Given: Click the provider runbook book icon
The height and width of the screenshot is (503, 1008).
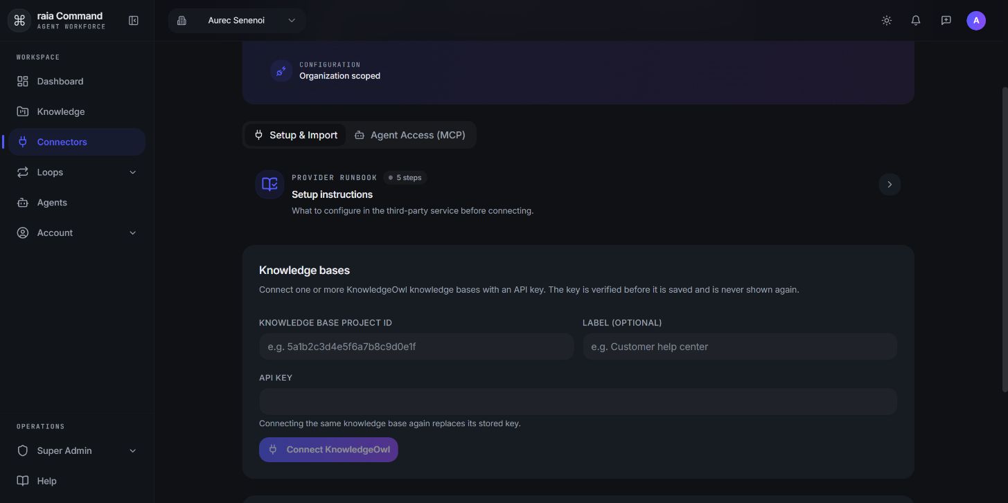Looking at the screenshot, I should pos(269,185).
